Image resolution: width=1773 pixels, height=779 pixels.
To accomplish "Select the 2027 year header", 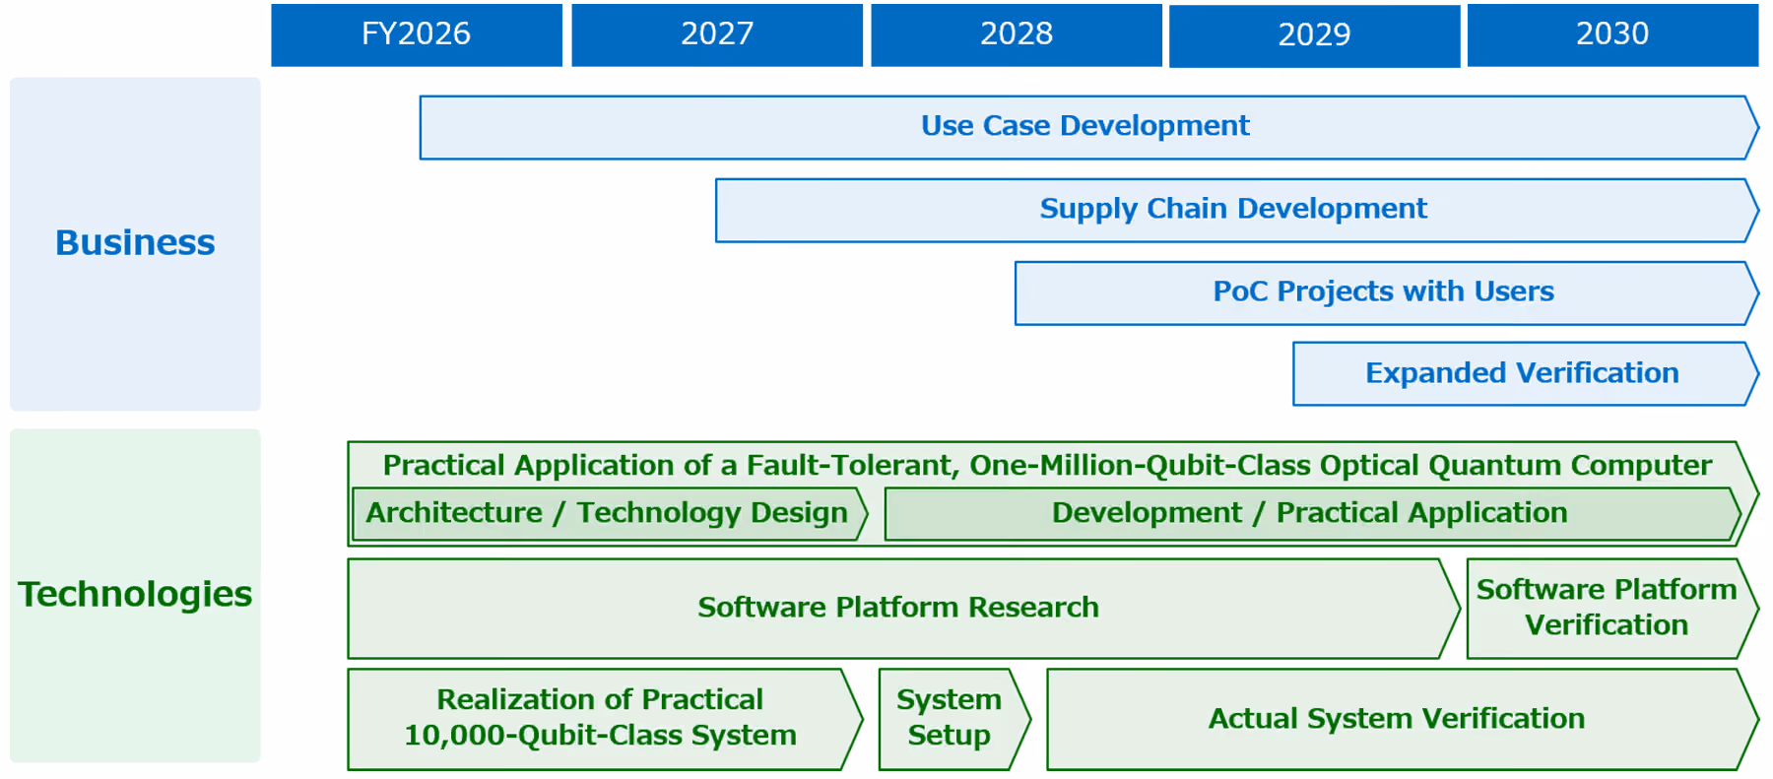I will click(x=717, y=34).
